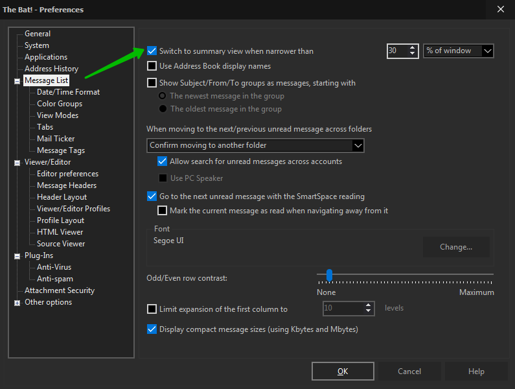The height and width of the screenshot is (389, 515).
Task: Toggle the Use PC Speaker checkbox
Action: tap(163, 178)
